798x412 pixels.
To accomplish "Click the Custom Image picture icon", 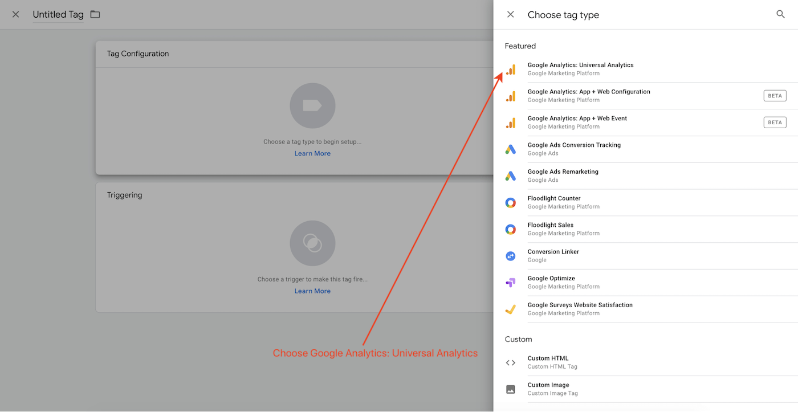I will pos(511,390).
